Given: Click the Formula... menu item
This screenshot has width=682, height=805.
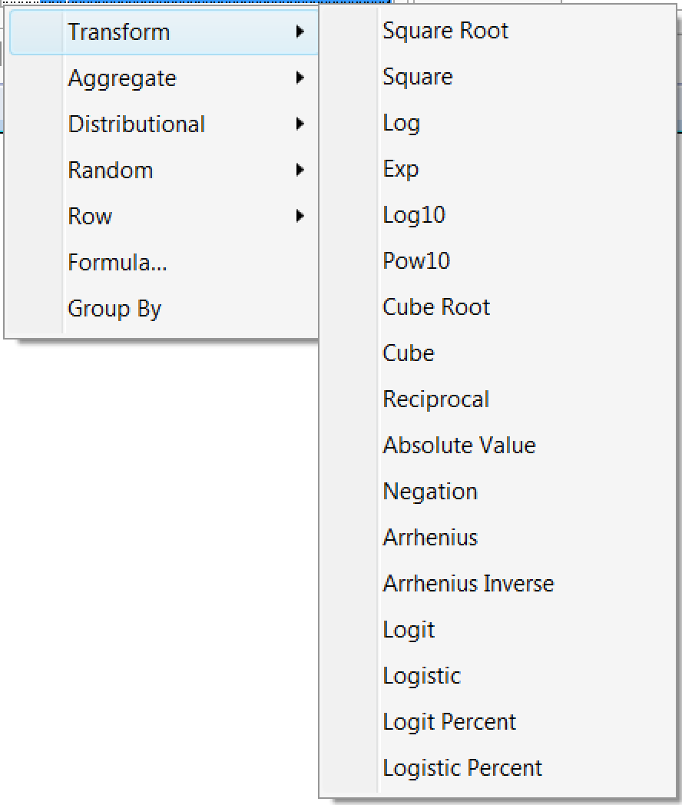Looking at the screenshot, I should [x=118, y=263].
